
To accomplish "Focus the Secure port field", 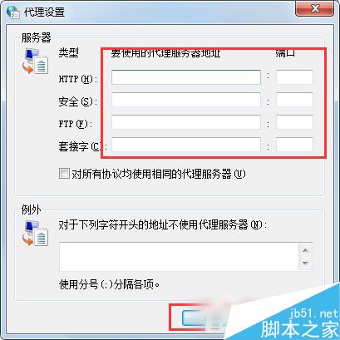I will tap(294, 100).
